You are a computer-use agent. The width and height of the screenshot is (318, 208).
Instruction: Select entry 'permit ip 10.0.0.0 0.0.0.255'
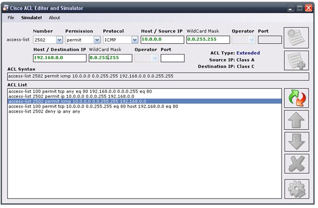click(145, 96)
